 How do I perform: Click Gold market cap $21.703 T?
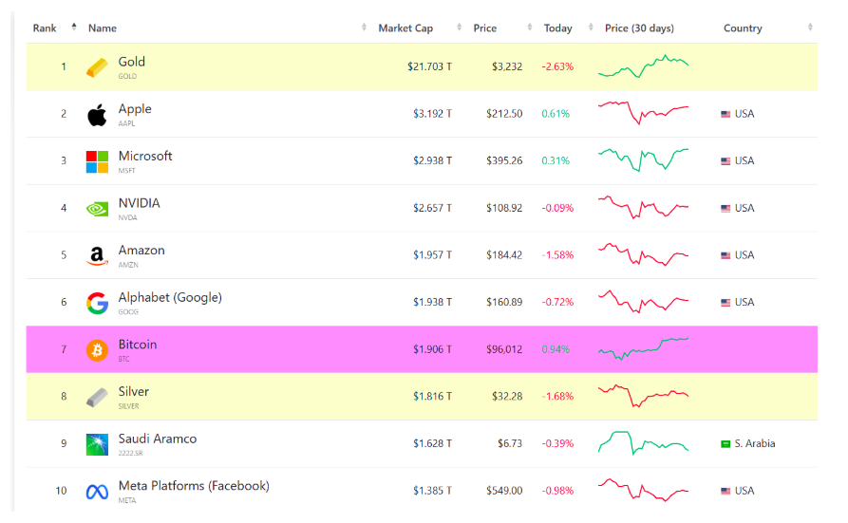[429, 66]
